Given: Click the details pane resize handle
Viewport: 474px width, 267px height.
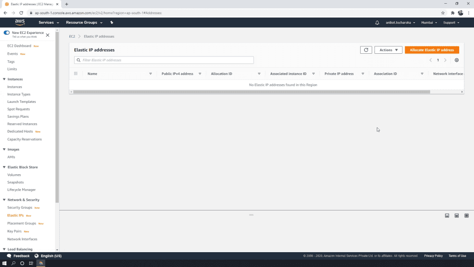Looking at the screenshot, I should click(x=251, y=215).
